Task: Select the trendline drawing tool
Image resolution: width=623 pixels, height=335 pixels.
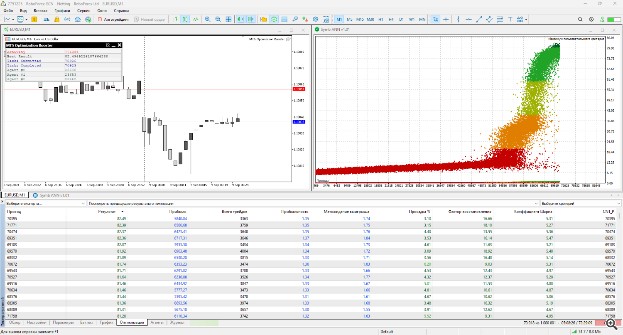Action: point(479,19)
